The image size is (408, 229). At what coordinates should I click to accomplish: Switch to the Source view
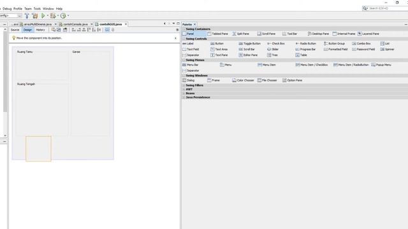pyautogui.click(x=15, y=30)
